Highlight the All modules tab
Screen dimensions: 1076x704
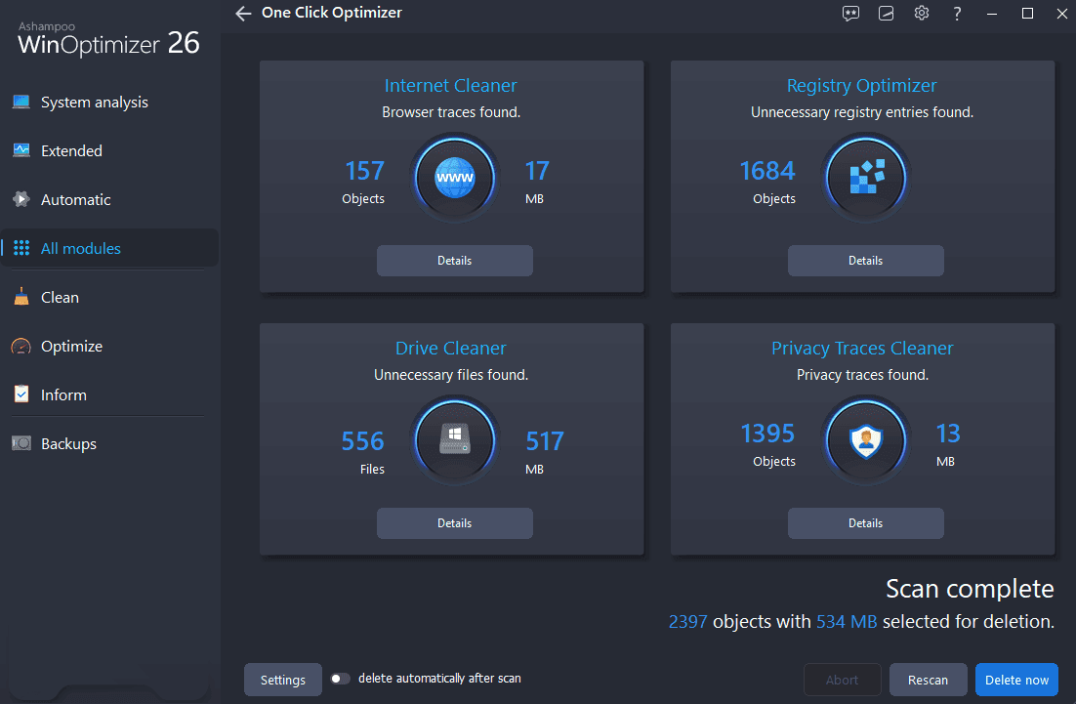79,248
